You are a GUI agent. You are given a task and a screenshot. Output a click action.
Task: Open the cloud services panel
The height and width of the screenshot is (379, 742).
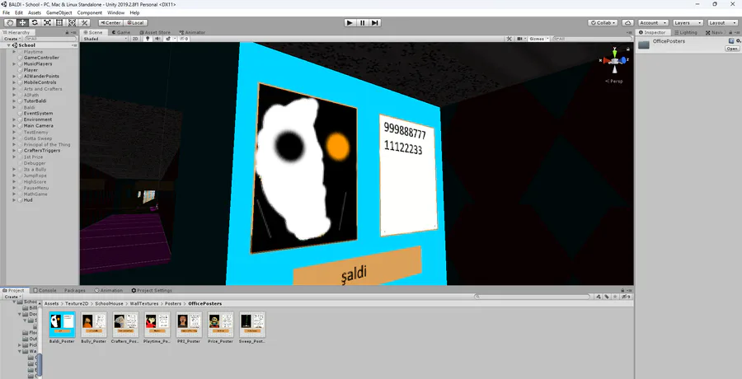(x=628, y=23)
